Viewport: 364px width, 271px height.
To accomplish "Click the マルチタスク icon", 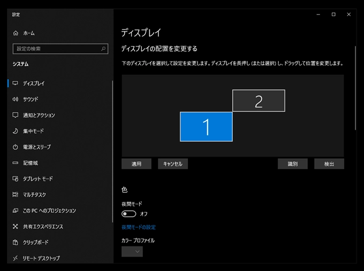I will point(16,195).
